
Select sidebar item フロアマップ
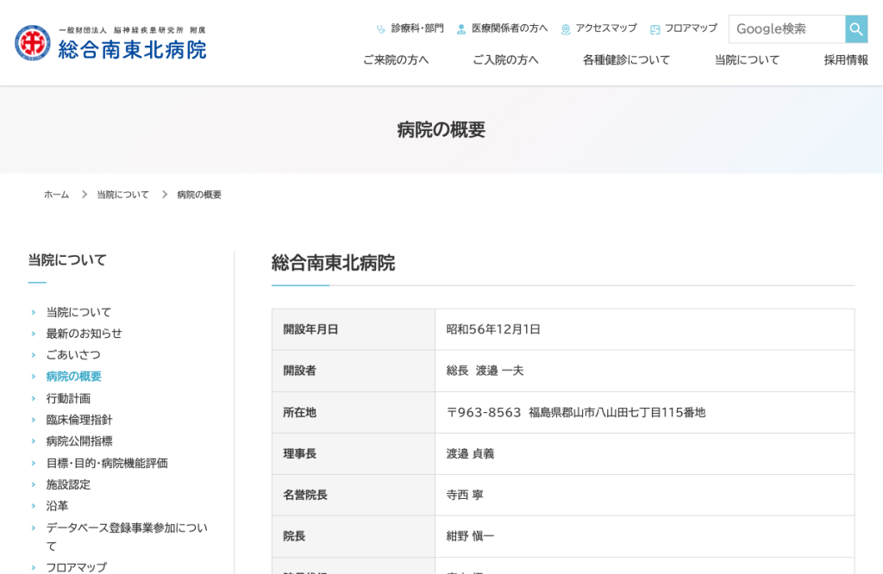(76, 567)
